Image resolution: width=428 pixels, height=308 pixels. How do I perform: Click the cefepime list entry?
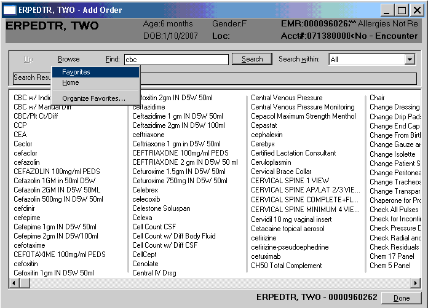[27, 218]
